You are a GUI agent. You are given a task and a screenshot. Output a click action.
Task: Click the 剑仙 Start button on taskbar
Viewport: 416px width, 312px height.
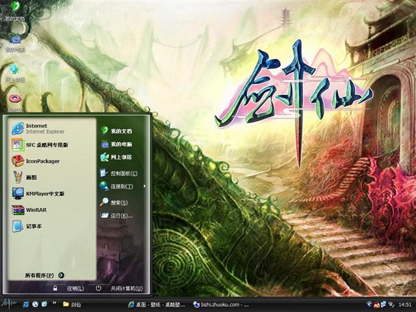pos(9,304)
